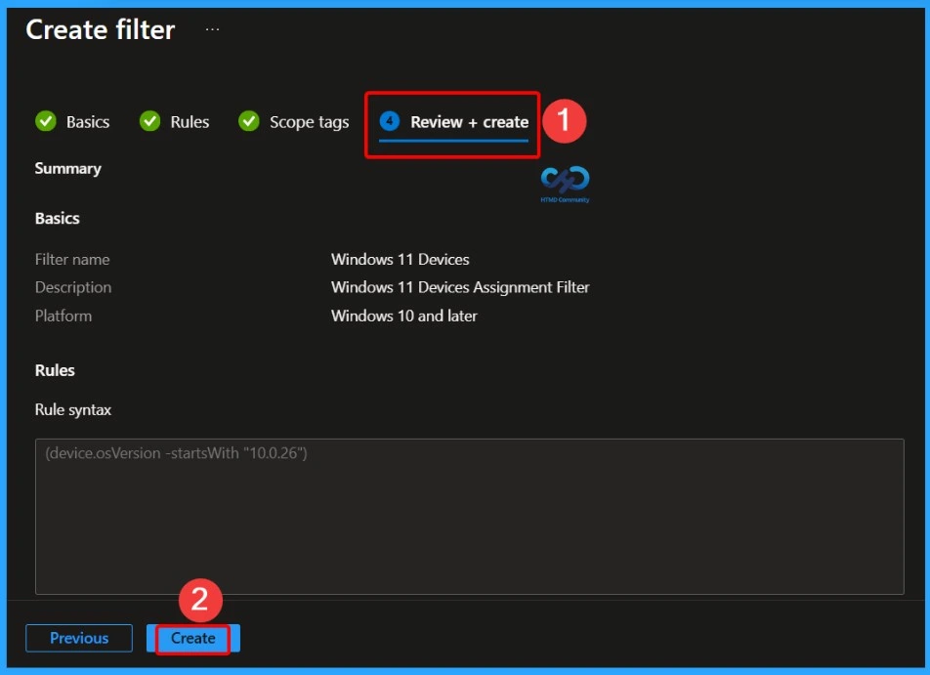This screenshot has height=675, width=930.
Task: Click the green checkmark on Scope tags step
Action: [x=248, y=121]
